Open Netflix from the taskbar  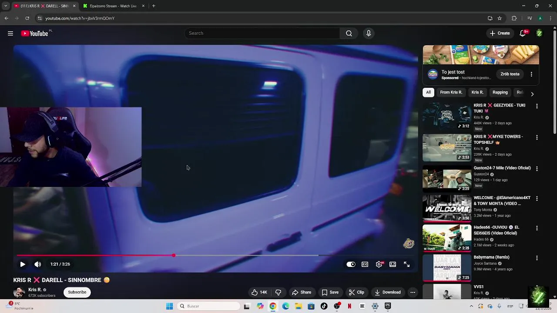pos(349,306)
